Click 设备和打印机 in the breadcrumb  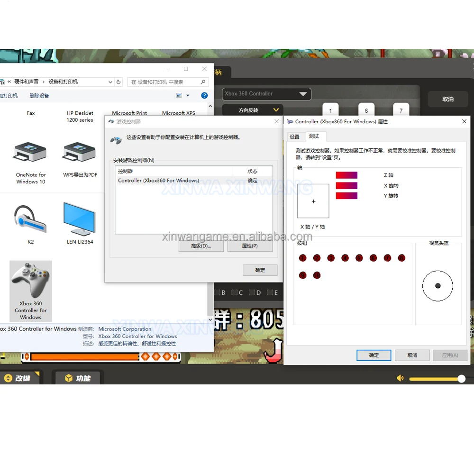(63, 82)
